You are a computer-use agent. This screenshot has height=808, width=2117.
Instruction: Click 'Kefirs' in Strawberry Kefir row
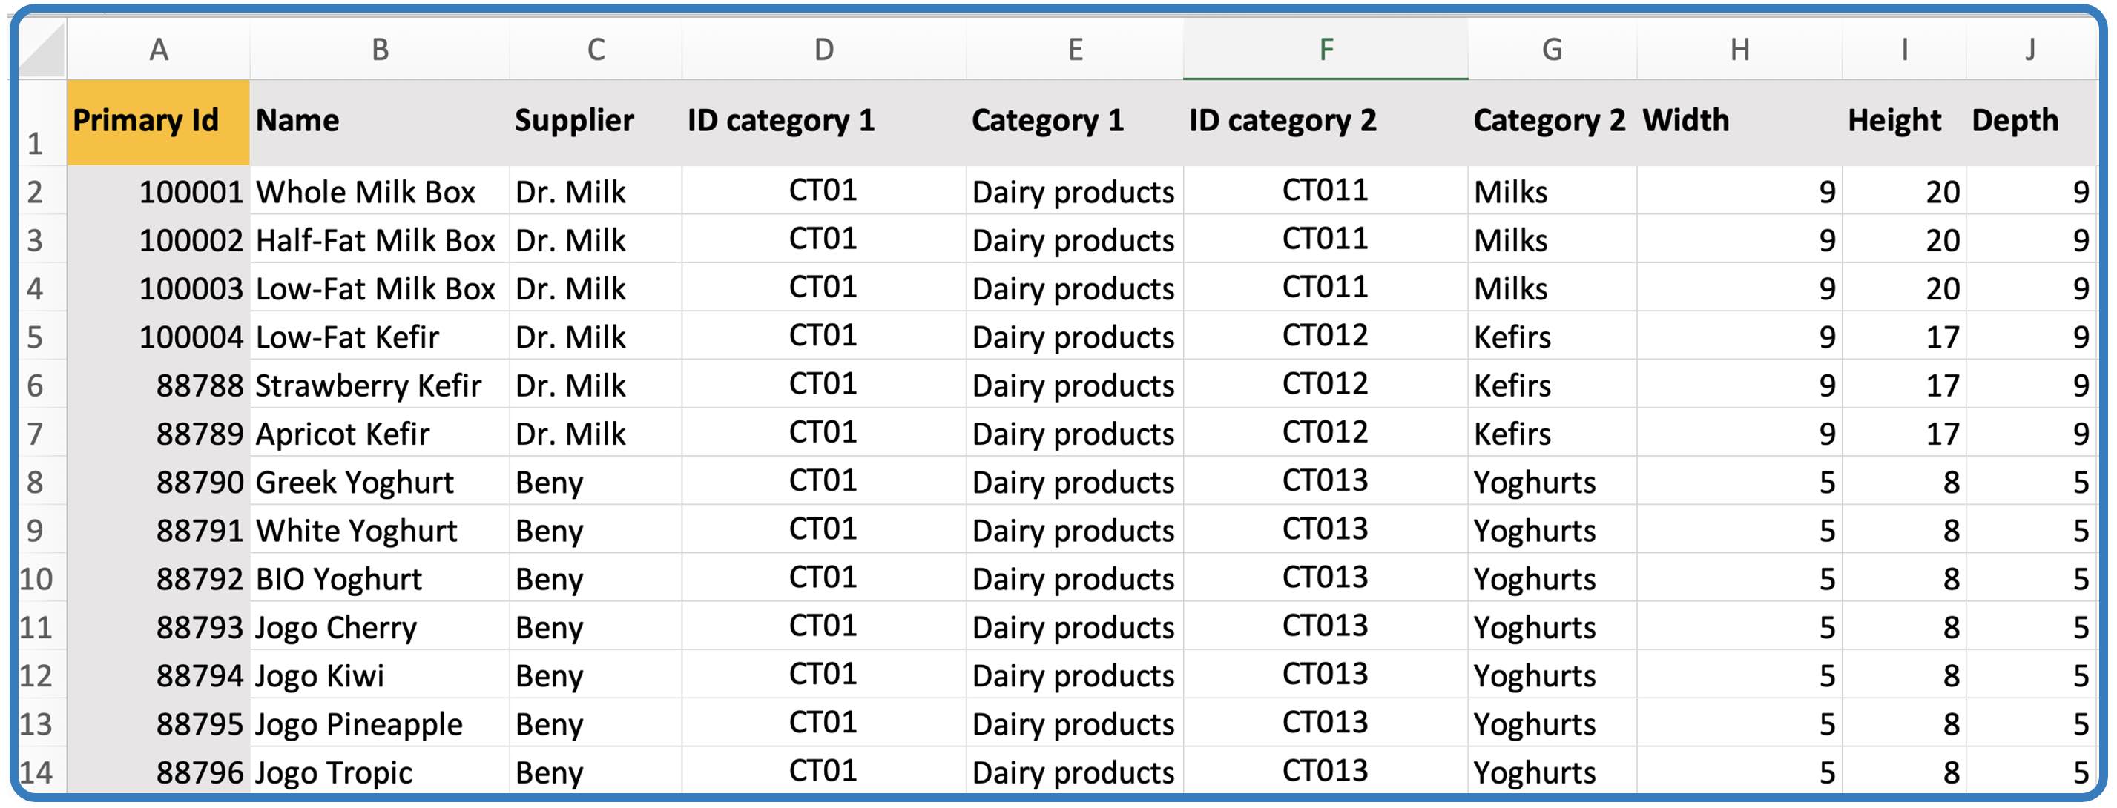coord(1553,384)
